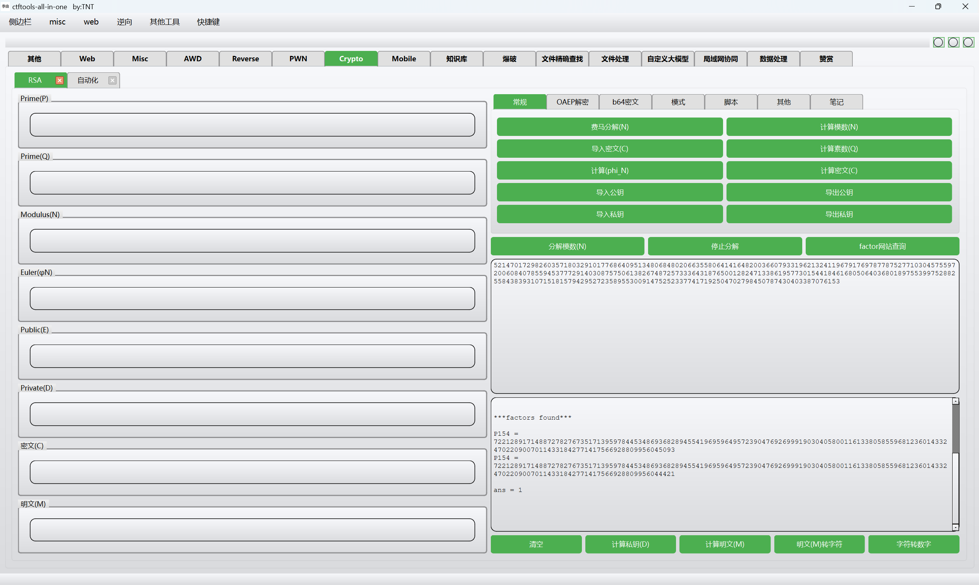Click 字符转数字 button
Screen dimensions: 979x585
click(x=914, y=544)
